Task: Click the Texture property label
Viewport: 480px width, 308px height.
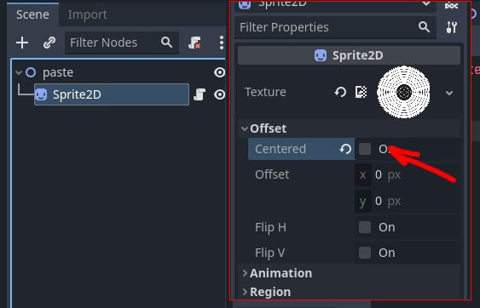Action: click(x=265, y=92)
